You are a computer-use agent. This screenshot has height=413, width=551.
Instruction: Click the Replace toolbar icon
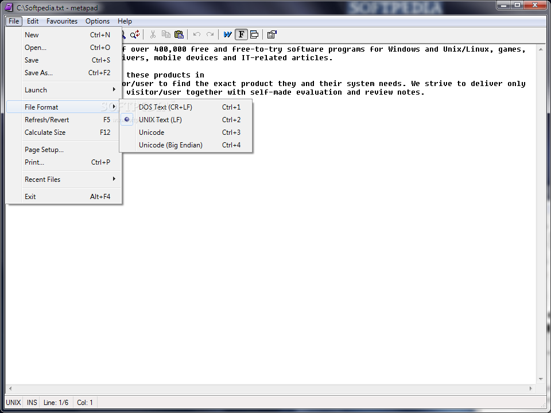pyautogui.click(x=135, y=34)
